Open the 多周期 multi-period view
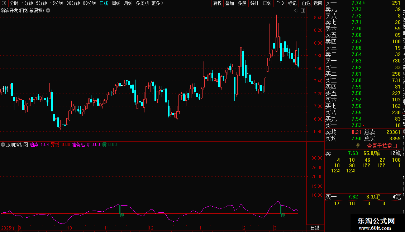 (x=142, y=3)
